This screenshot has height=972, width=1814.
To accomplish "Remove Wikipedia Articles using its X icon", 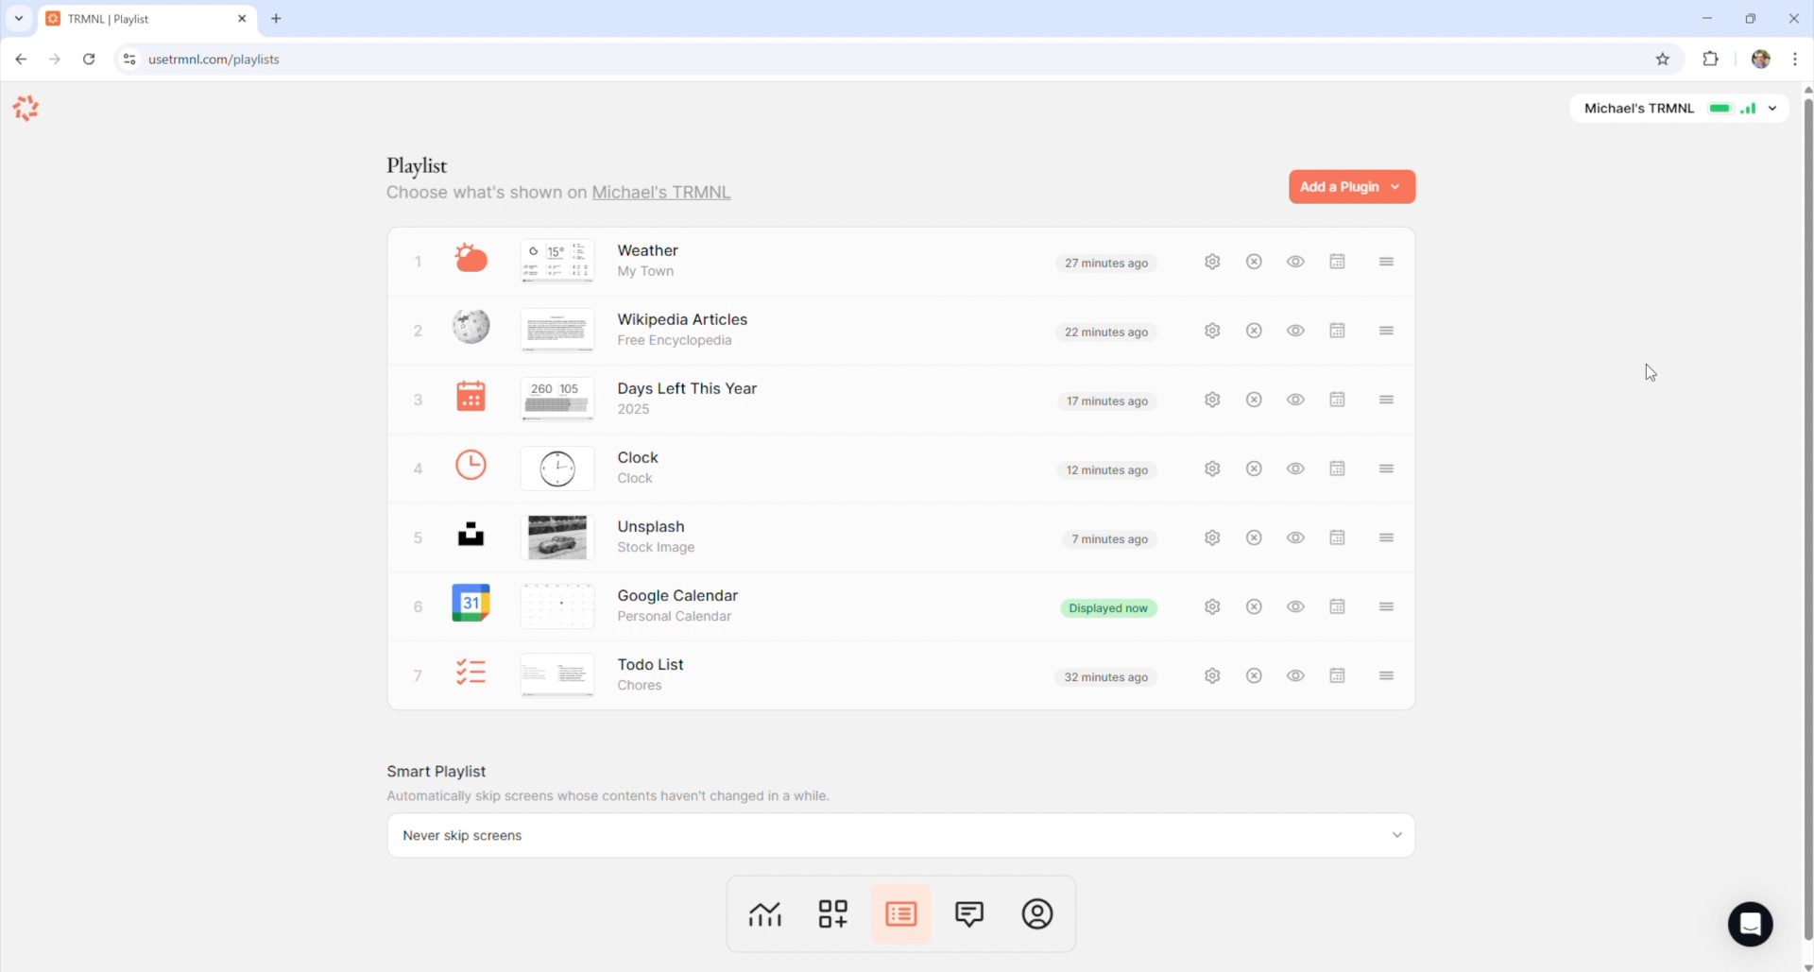I will (x=1254, y=331).
